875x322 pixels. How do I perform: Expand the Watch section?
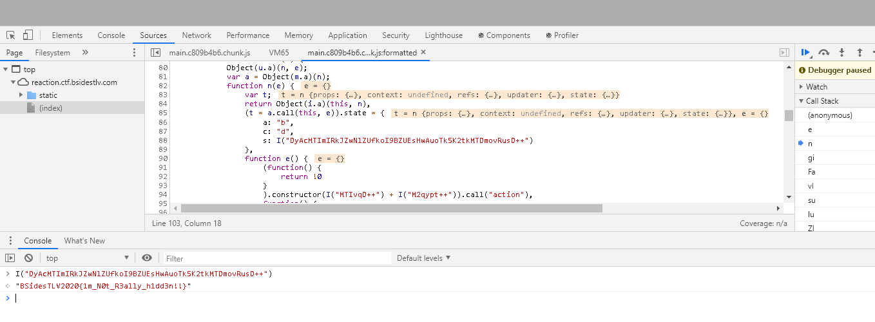[816, 87]
